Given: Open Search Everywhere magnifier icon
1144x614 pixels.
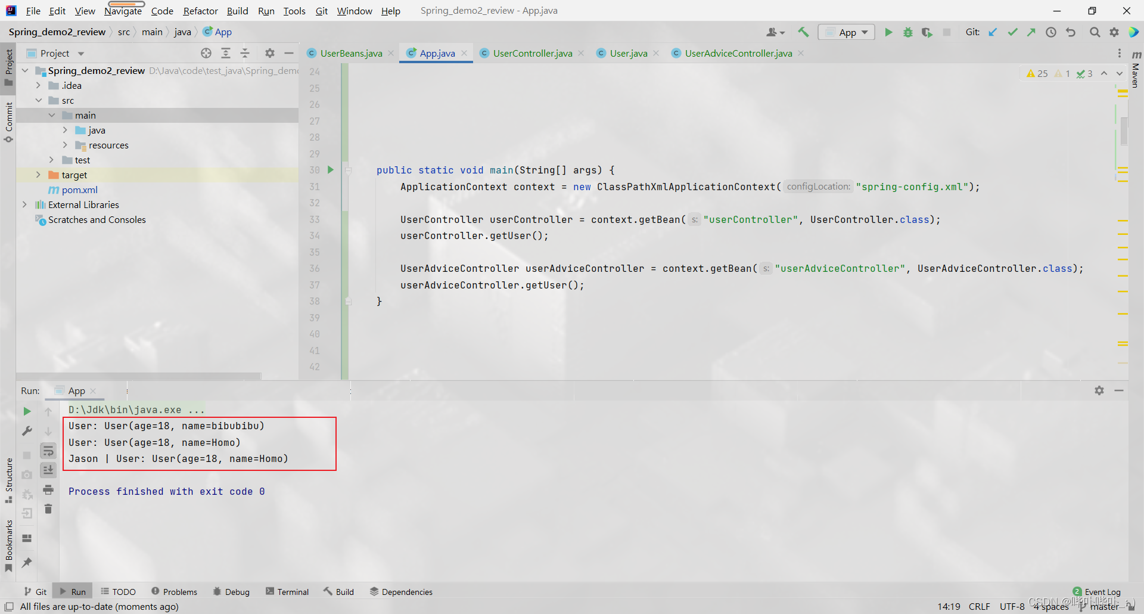Looking at the screenshot, I should 1095,32.
